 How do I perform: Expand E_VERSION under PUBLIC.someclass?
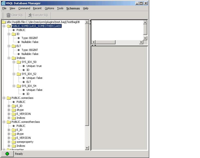(x=9, y=114)
